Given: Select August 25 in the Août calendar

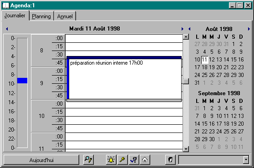Looking at the screenshot, I should click(x=204, y=75).
